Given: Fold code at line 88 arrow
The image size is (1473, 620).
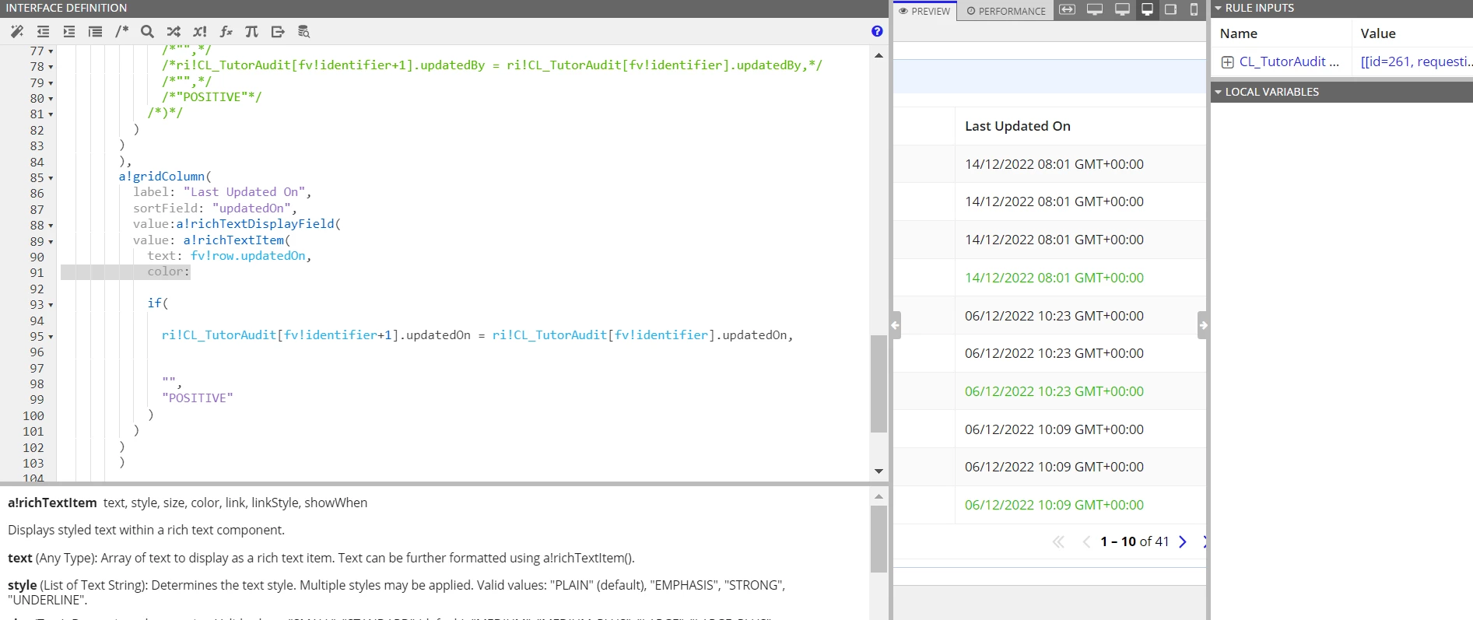Looking at the screenshot, I should (x=51, y=226).
